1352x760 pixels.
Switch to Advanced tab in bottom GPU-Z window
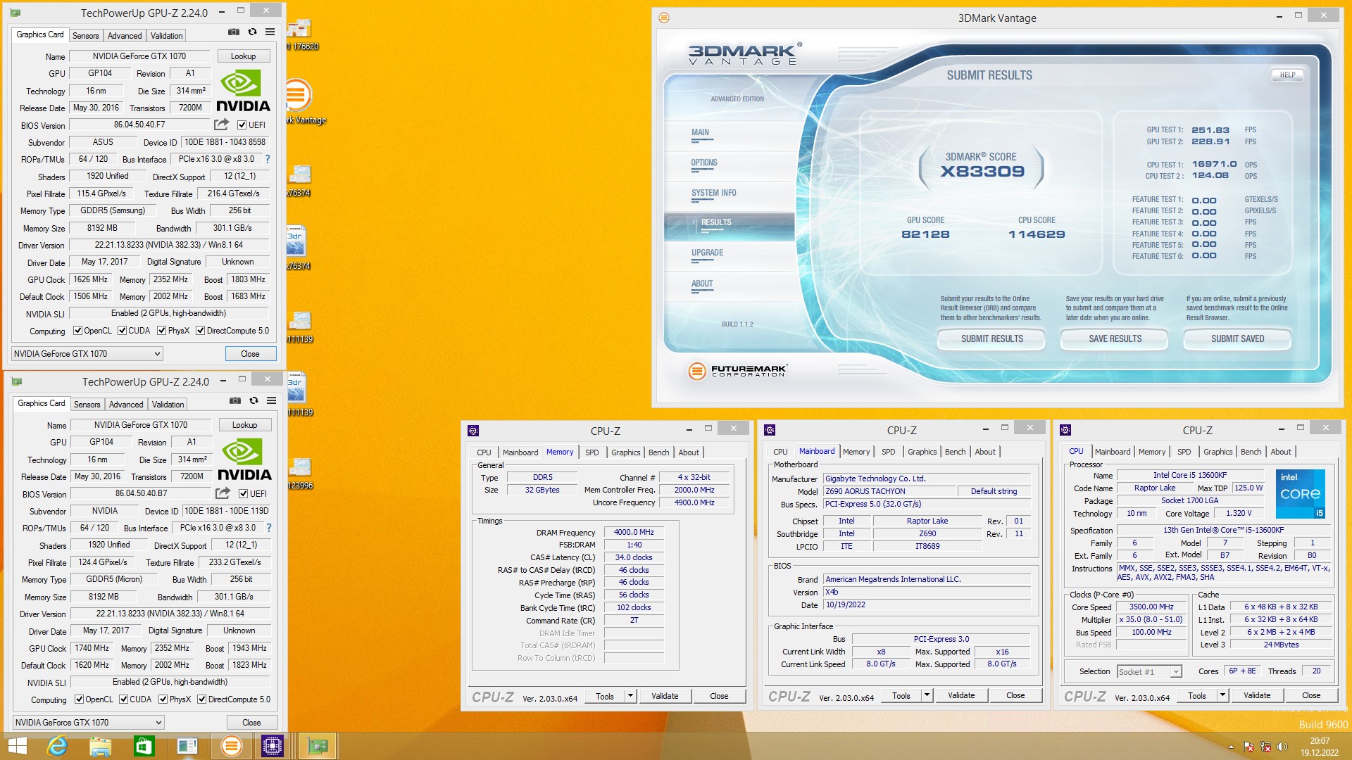[x=126, y=405]
